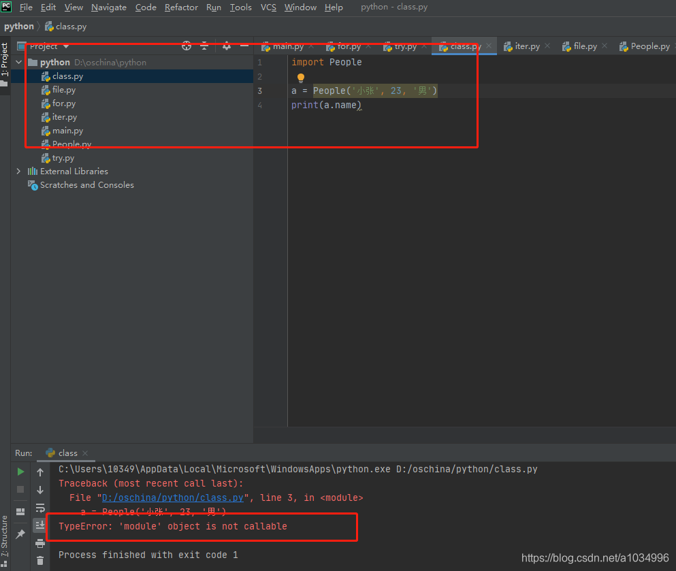This screenshot has width=676, height=571.
Task: Open the File menu
Action: click(x=26, y=7)
